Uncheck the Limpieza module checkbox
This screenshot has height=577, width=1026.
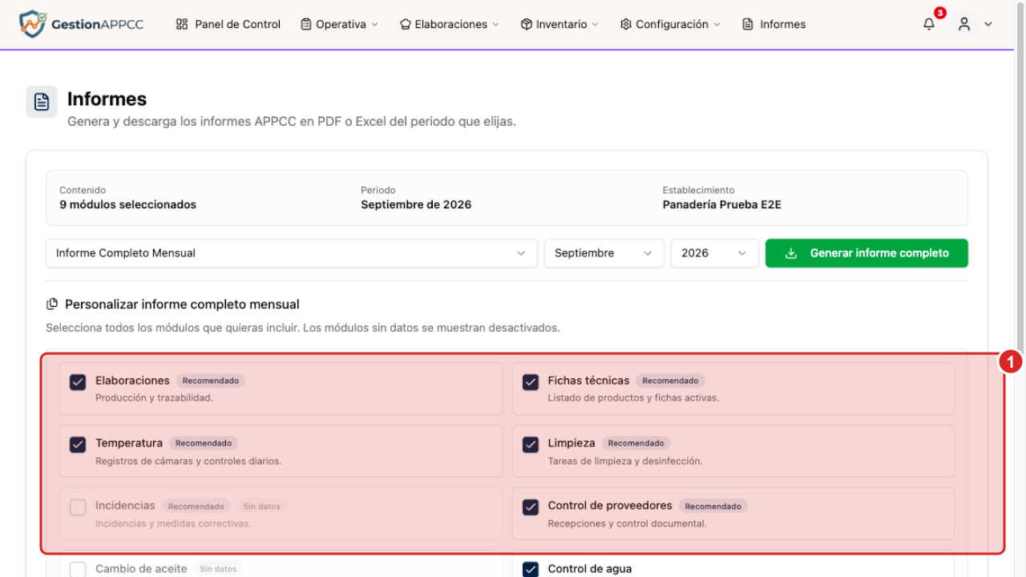click(531, 444)
